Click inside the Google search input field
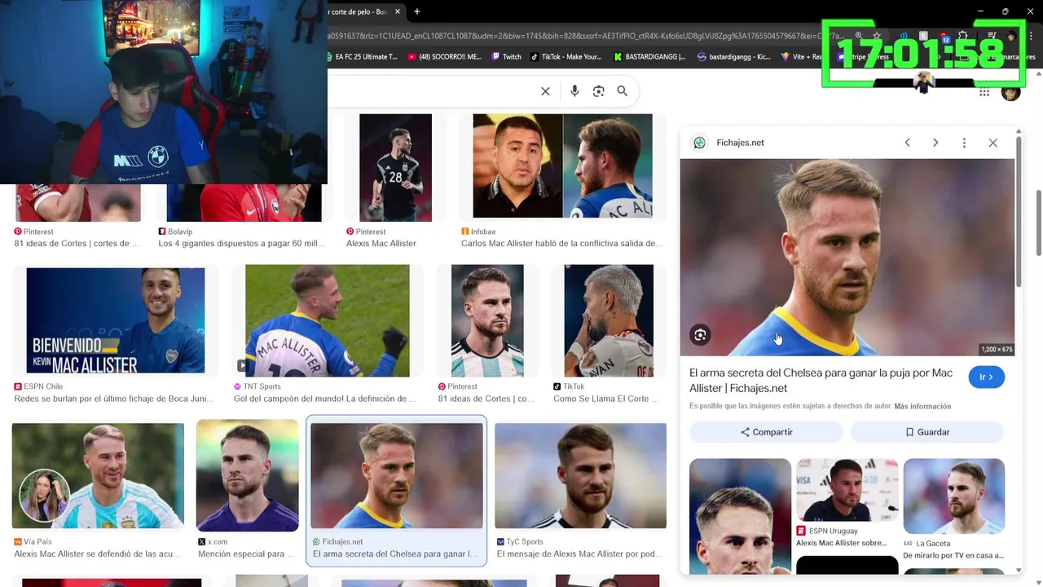The width and height of the screenshot is (1043, 587). 432,91
